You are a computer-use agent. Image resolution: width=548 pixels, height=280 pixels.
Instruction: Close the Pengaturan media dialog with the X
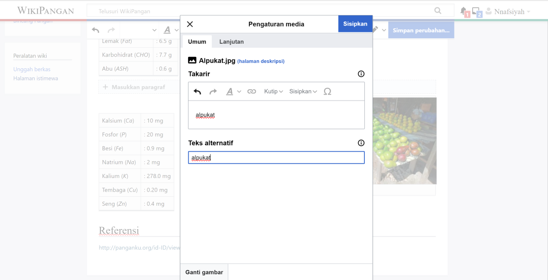(190, 24)
